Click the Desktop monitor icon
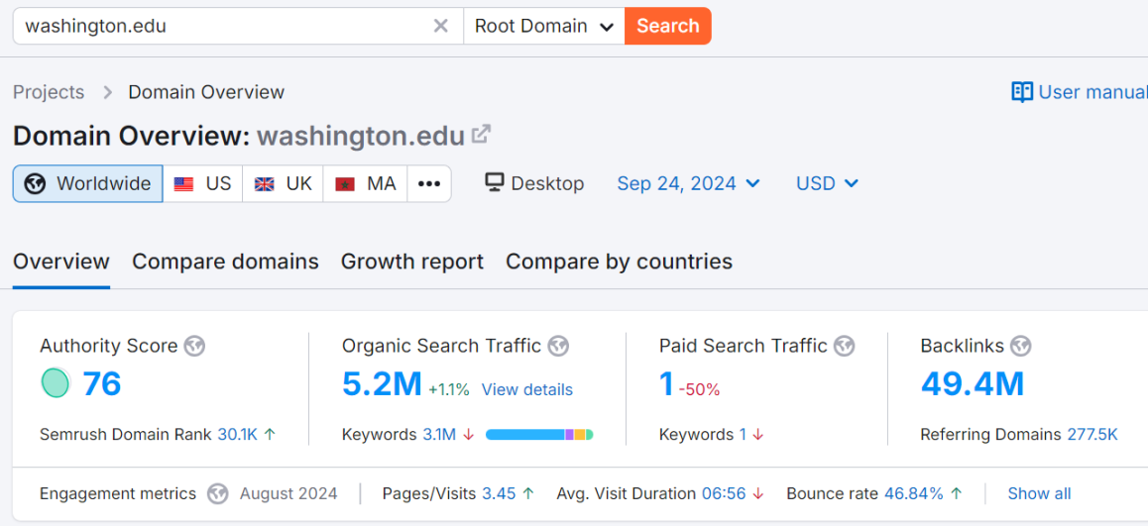Image resolution: width=1148 pixels, height=526 pixels. 495,183
